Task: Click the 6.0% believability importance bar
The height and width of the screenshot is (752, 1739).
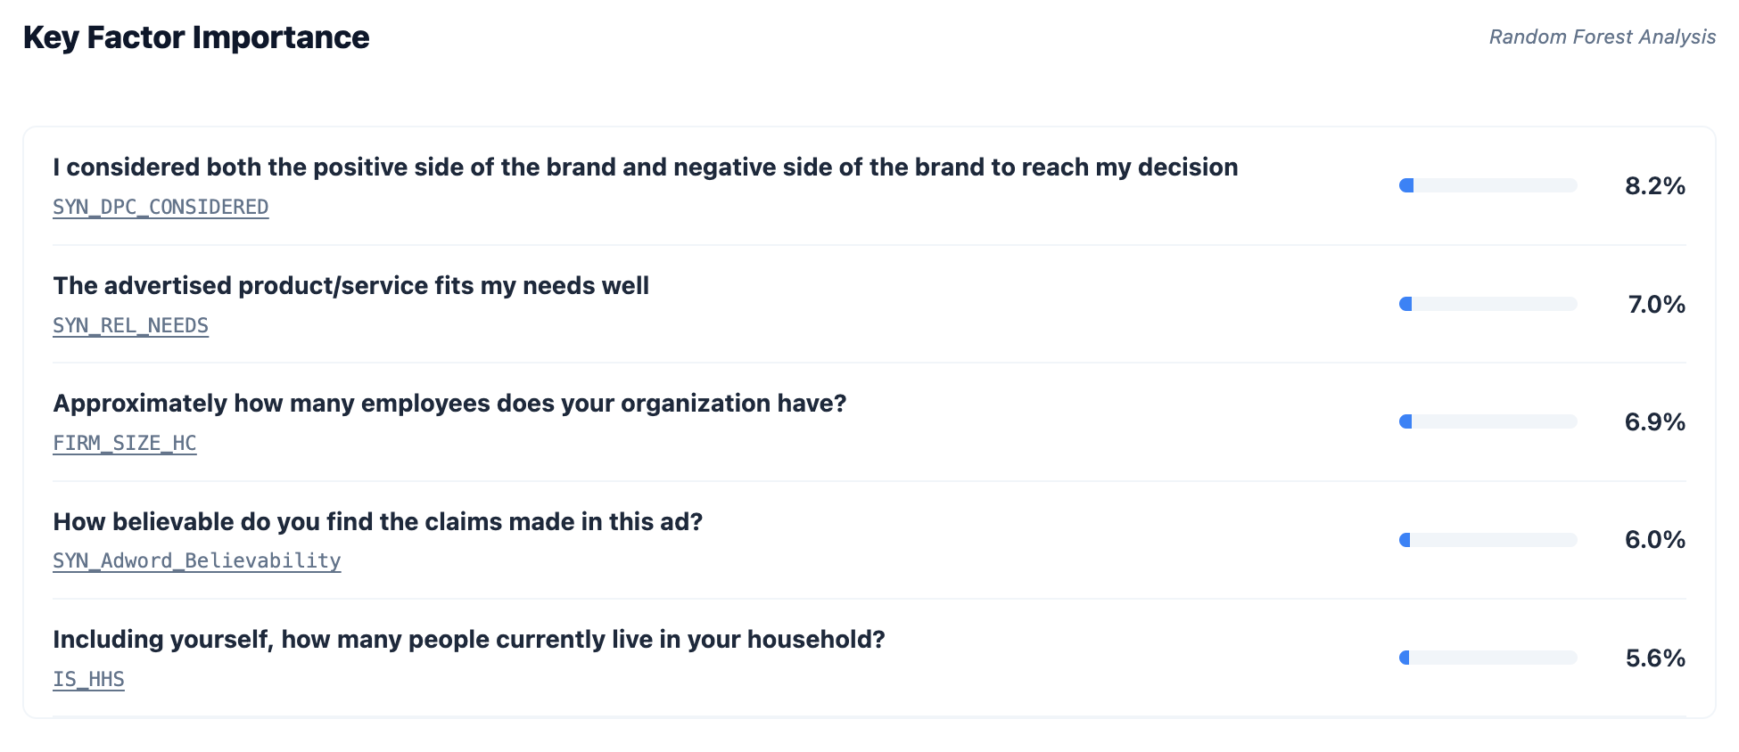Action: pyautogui.click(x=1488, y=539)
